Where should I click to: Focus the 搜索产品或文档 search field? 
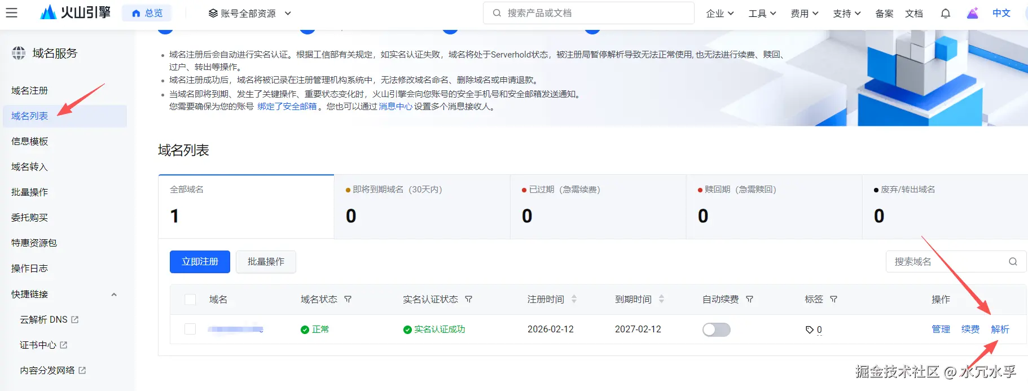tap(588, 13)
